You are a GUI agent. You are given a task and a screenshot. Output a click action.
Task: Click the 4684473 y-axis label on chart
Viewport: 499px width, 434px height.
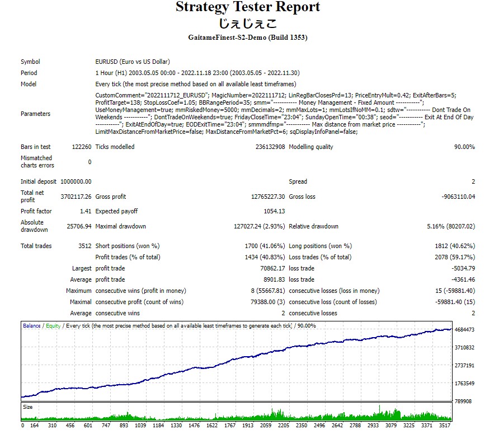click(465, 330)
